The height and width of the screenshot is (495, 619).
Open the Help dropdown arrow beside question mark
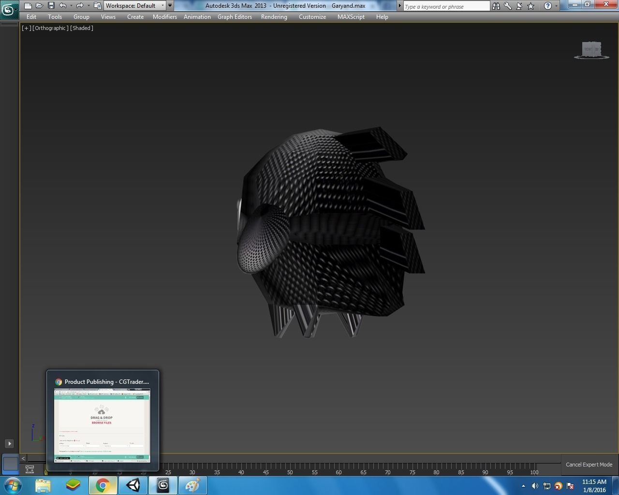(556, 6)
